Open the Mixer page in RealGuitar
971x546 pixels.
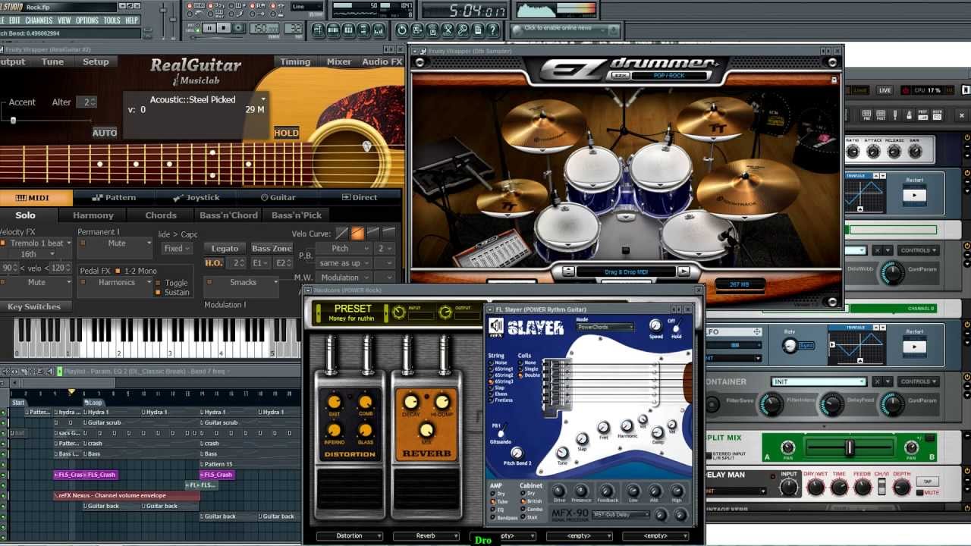(338, 61)
